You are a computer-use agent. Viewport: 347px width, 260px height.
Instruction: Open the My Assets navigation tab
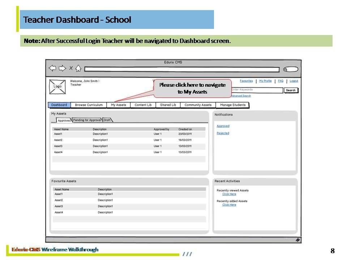point(119,105)
